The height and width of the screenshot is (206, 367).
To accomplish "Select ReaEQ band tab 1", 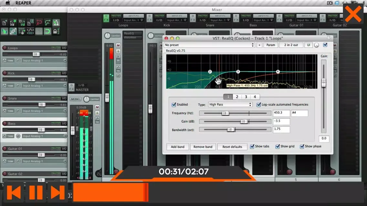I will tap(228, 97).
